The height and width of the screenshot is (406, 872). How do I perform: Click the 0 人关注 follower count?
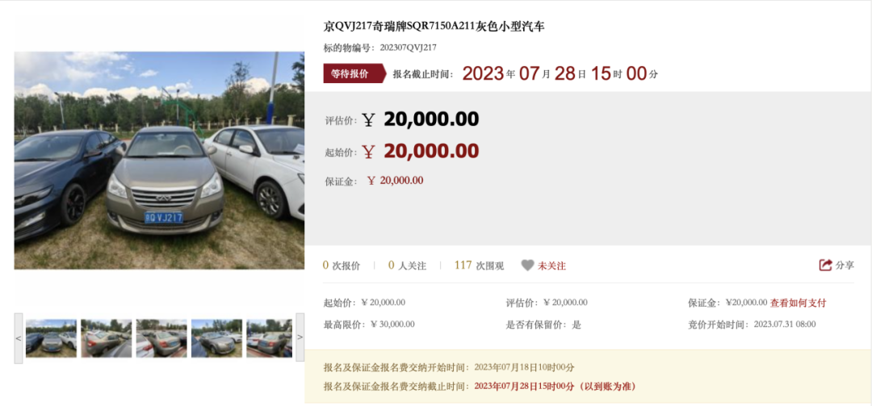point(408,266)
